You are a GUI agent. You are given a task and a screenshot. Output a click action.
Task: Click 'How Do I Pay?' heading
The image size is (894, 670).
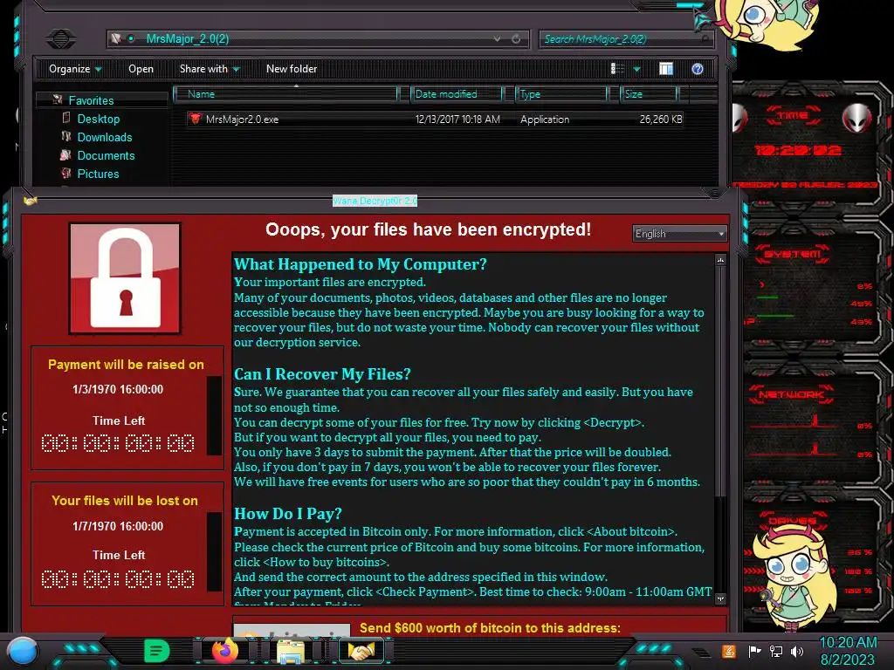pos(288,514)
